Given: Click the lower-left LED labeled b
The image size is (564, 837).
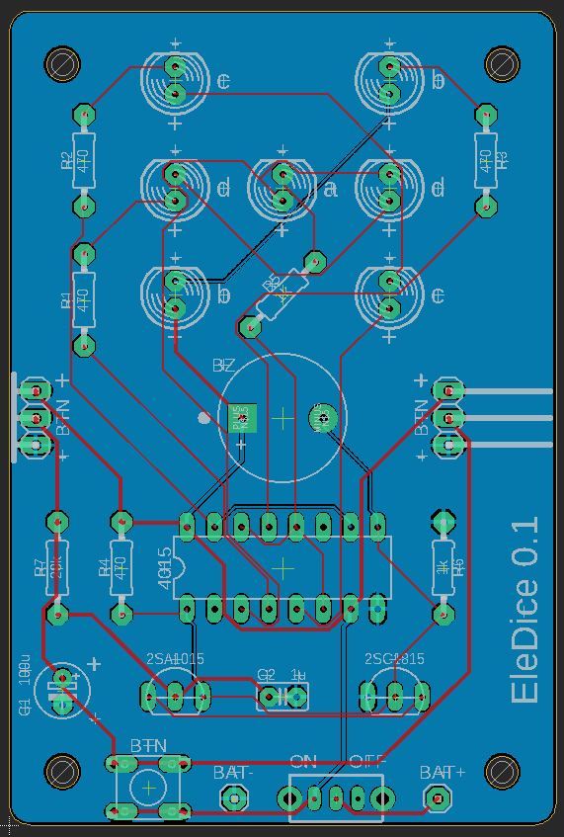Looking at the screenshot, I should click(x=175, y=294).
